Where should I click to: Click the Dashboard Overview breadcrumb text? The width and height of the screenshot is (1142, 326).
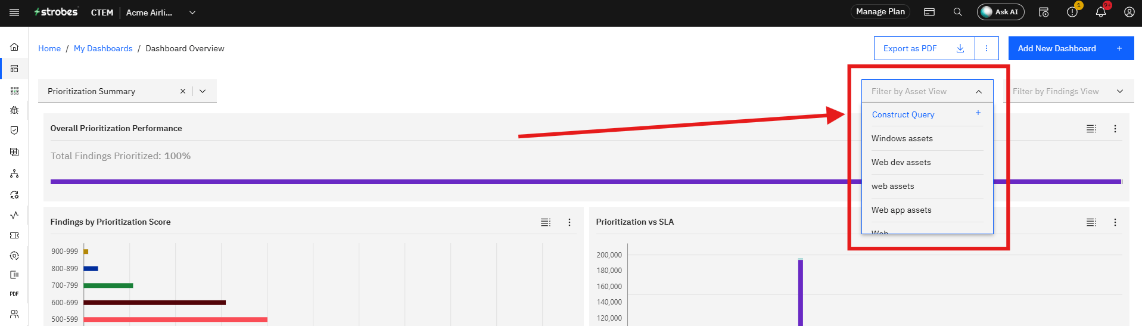point(185,48)
